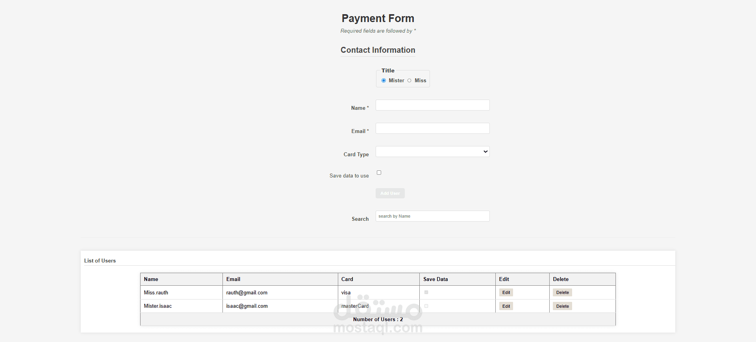Click the Contact Information heading
The width and height of the screenshot is (756, 342).
point(378,50)
